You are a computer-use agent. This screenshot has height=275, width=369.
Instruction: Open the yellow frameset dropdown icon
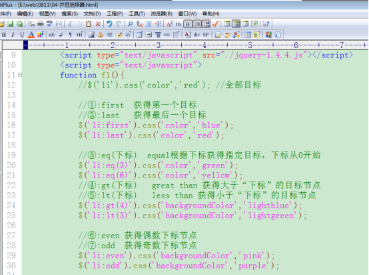256,35
